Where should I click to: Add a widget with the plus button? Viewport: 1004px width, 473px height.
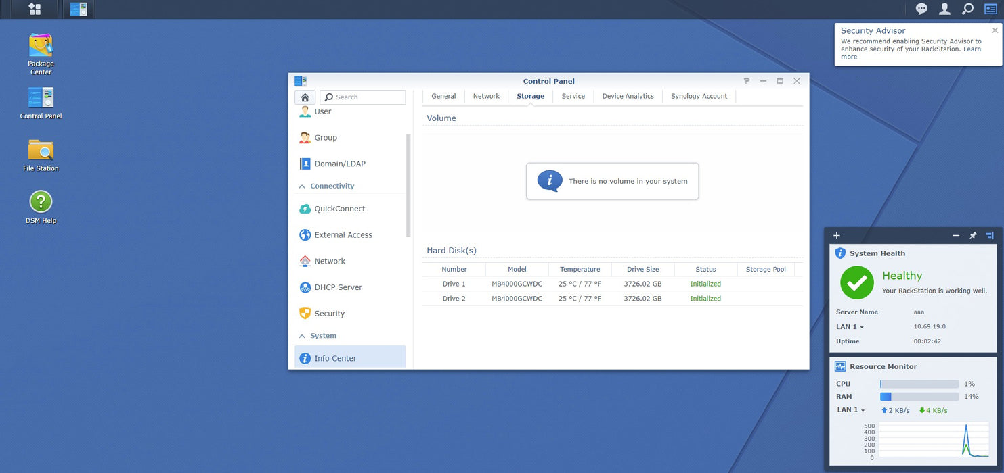coord(837,235)
